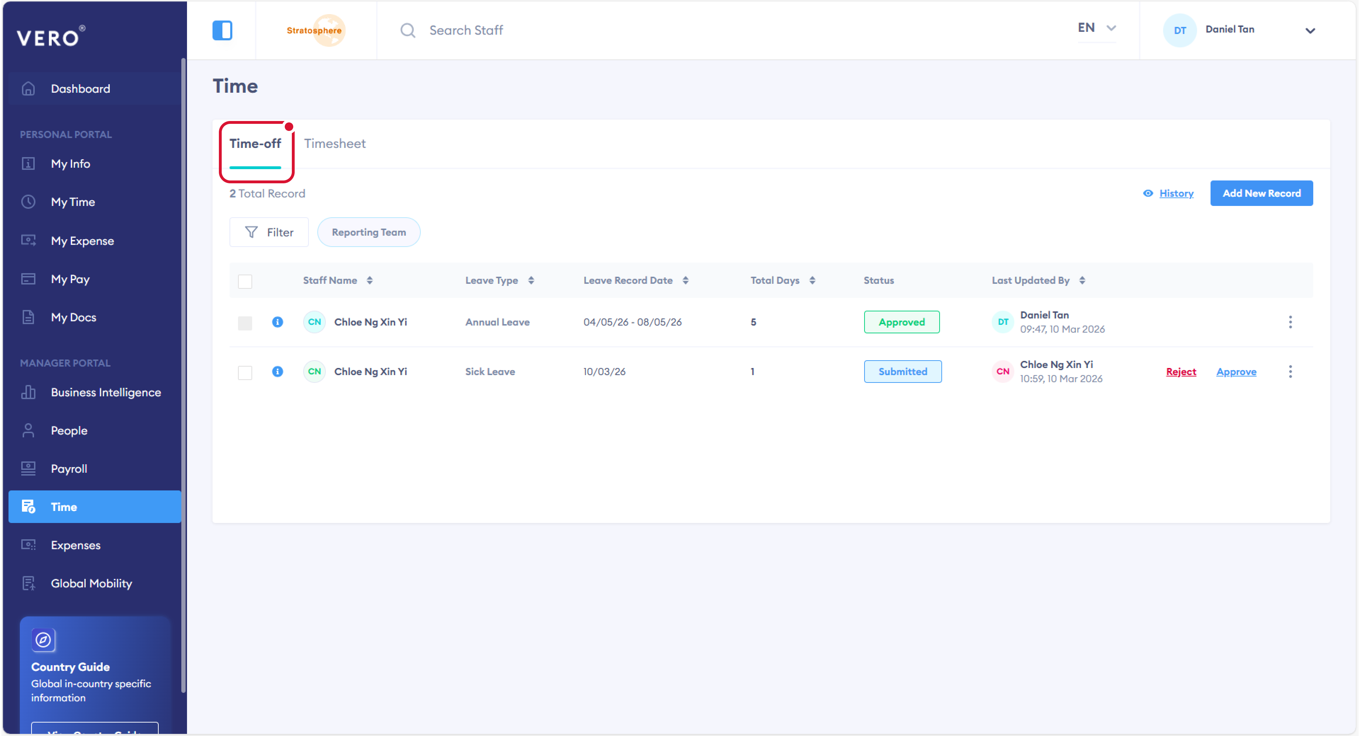Open the EN language dropdown

pyautogui.click(x=1096, y=28)
